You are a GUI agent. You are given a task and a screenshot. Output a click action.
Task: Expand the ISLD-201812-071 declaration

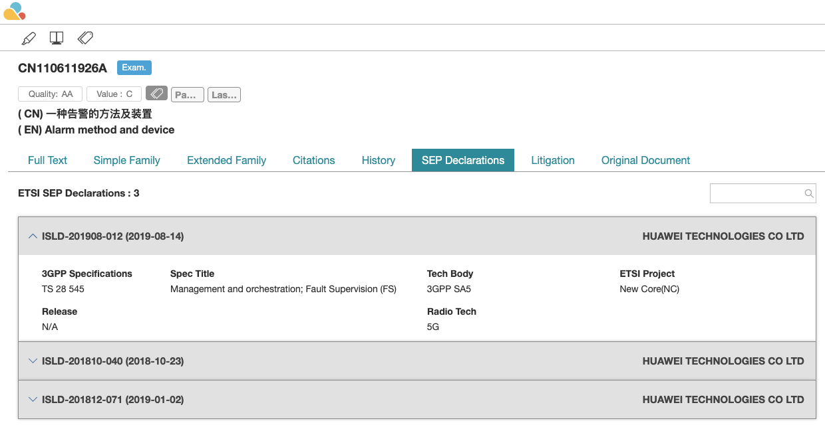33,399
